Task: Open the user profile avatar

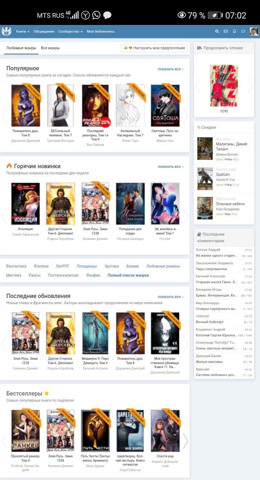Action: 254,32
